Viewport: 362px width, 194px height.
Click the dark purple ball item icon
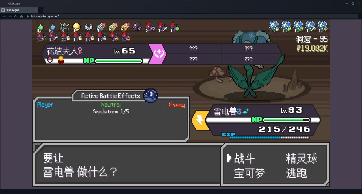[137, 27]
